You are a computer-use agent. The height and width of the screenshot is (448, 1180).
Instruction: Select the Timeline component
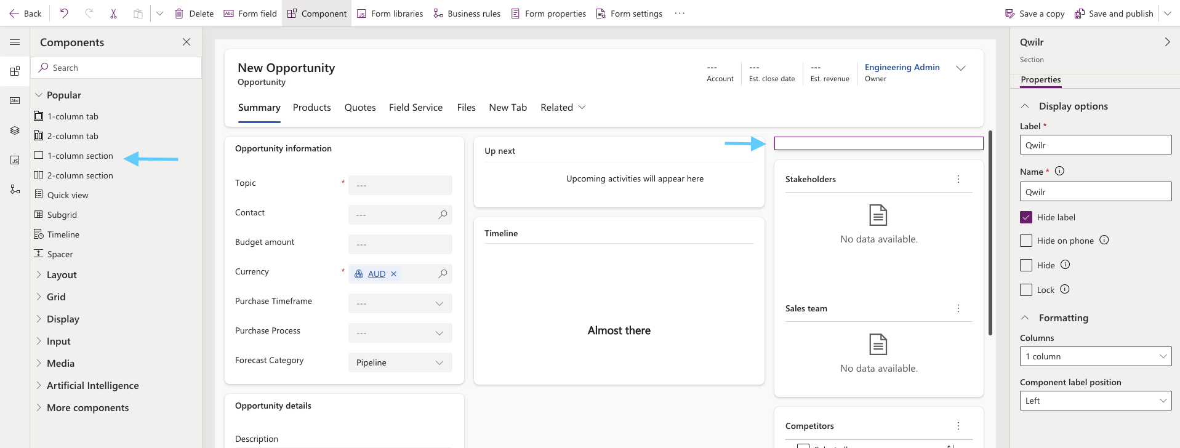tap(57, 234)
